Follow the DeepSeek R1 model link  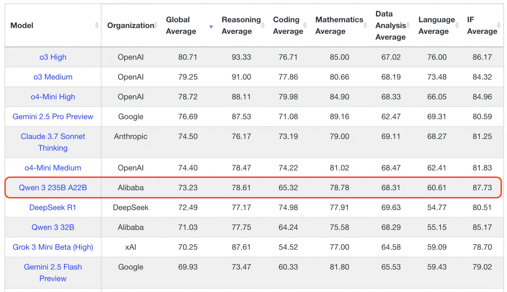point(53,207)
